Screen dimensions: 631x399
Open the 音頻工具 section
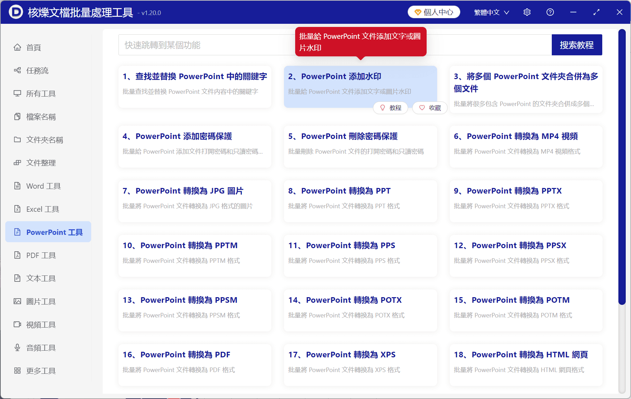coord(40,348)
